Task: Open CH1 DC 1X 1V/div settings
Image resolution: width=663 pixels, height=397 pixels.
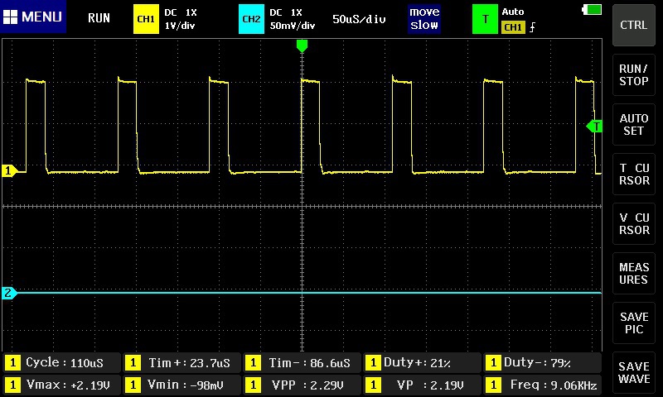Action: coord(181,18)
